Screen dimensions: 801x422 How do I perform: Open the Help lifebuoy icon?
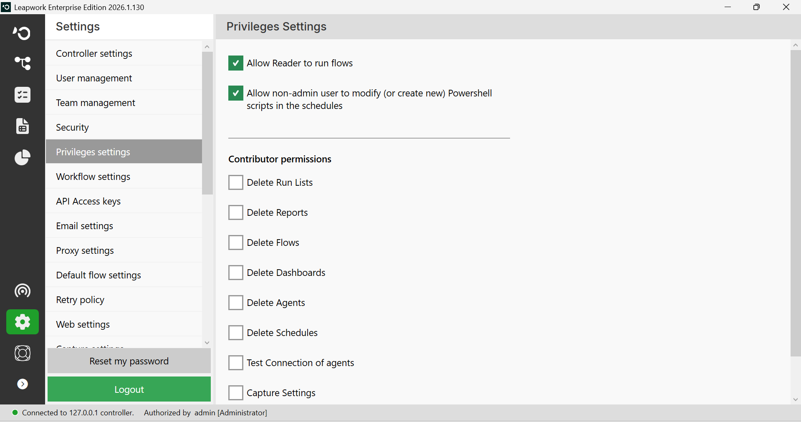coord(22,353)
